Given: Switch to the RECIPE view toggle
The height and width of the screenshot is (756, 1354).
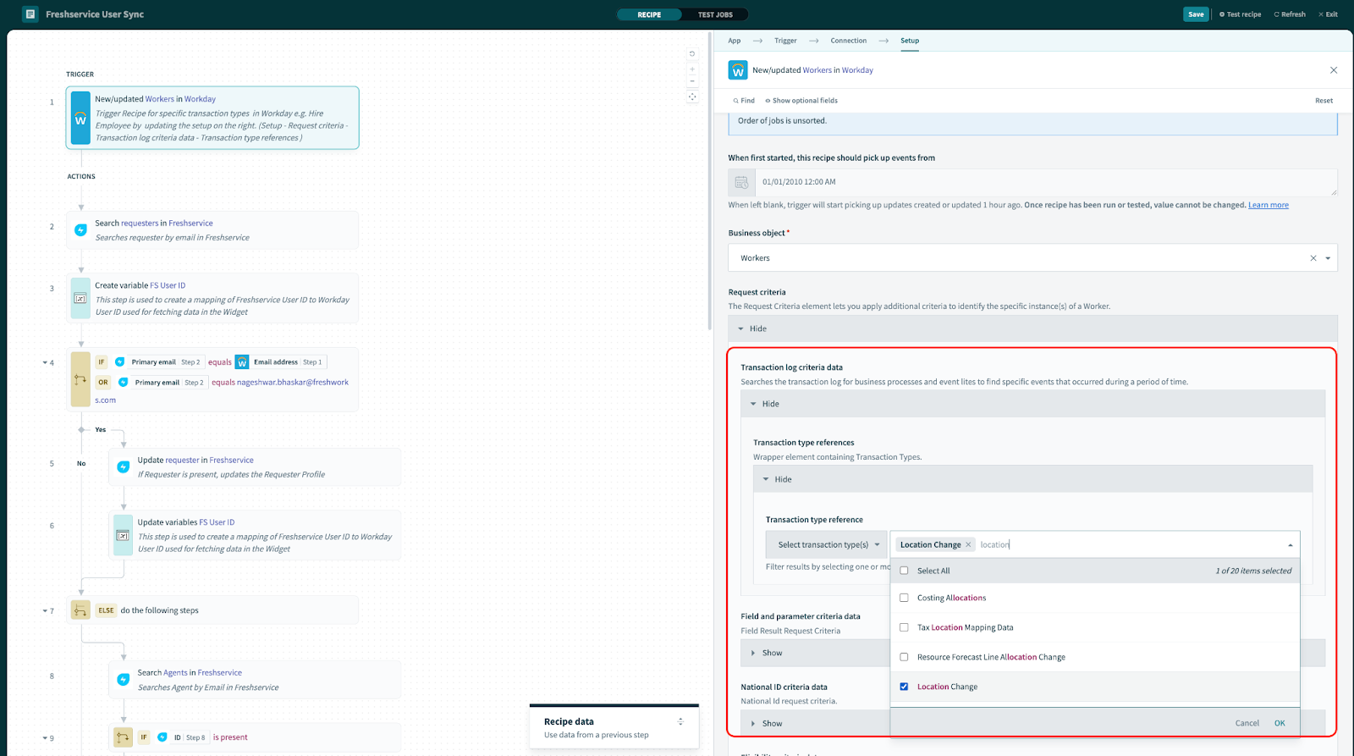Looking at the screenshot, I should click(x=649, y=14).
